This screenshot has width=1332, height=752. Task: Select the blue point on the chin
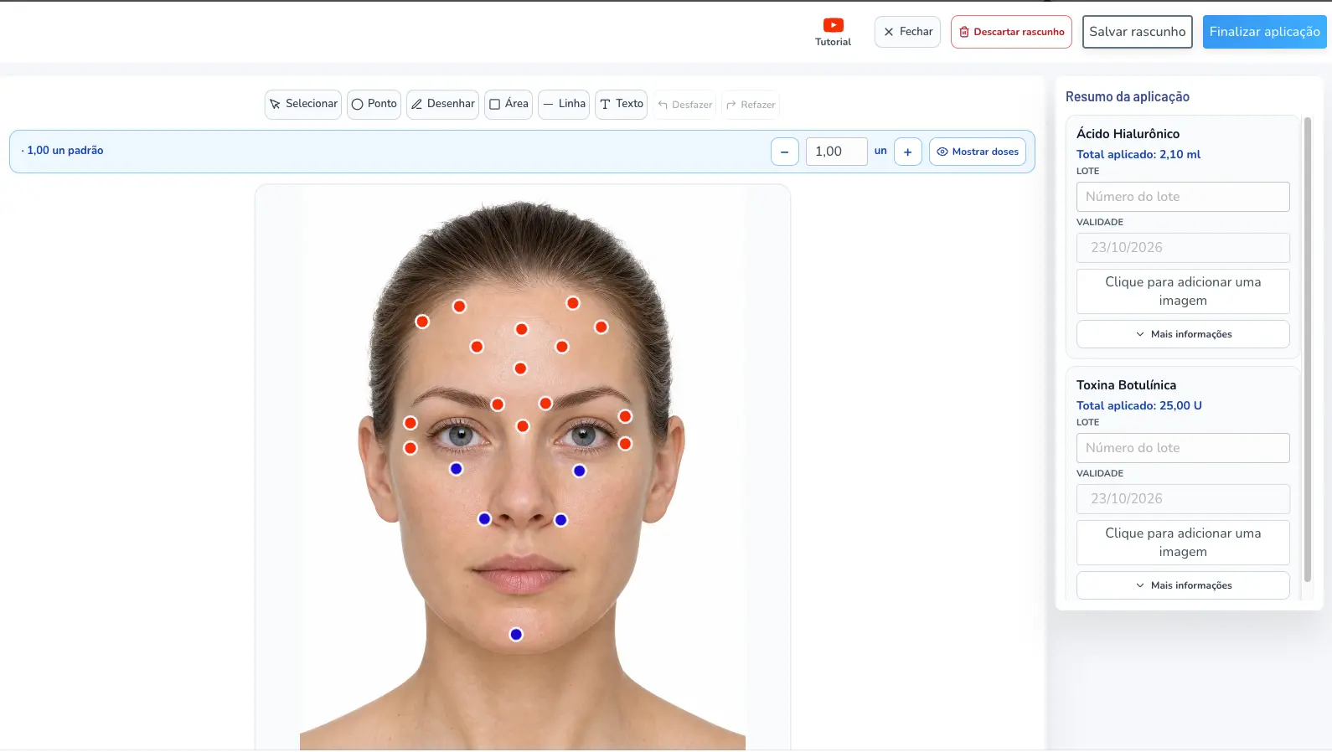coord(516,635)
